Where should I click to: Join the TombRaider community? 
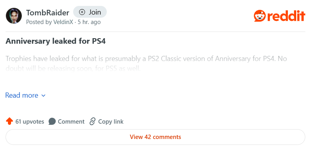pyautogui.click(x=90, y=12)
